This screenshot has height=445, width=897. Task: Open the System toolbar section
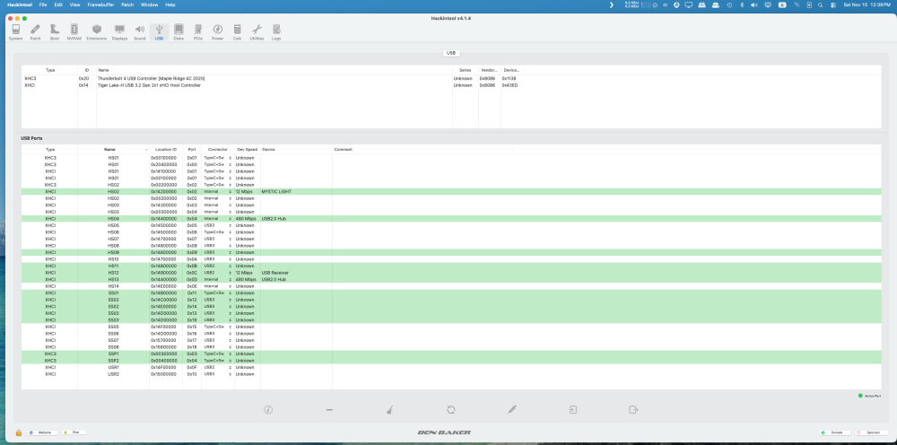pos(15,32)
